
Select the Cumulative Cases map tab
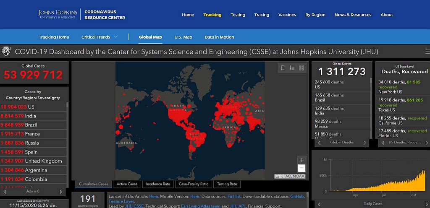[94, 184]
